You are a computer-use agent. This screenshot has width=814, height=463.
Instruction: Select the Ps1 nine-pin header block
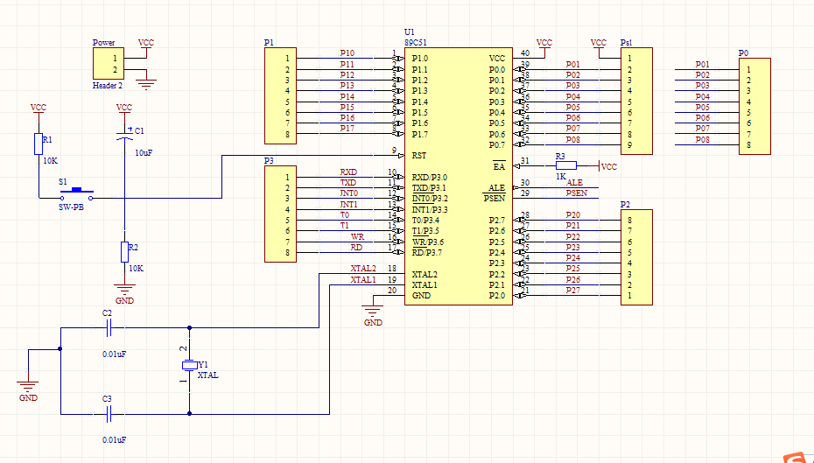(636, 102)
